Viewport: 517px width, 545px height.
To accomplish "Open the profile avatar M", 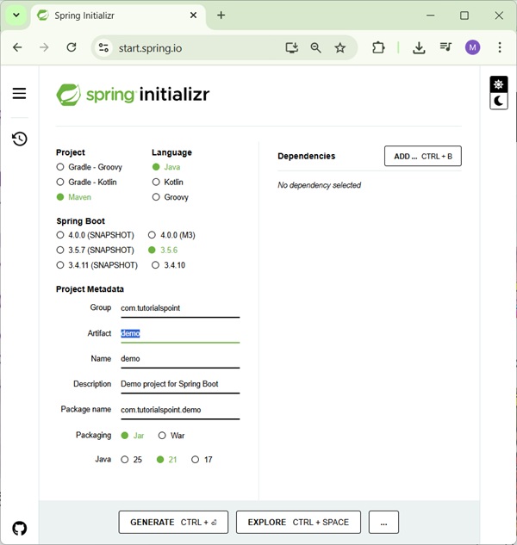I will pyautogui.click(x=472, y=47).
